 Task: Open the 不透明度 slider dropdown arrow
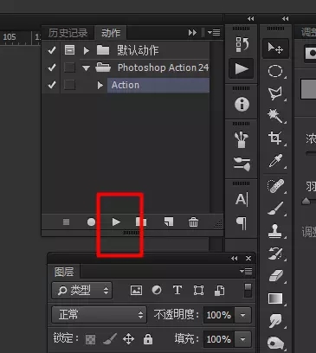click(242, 315)
